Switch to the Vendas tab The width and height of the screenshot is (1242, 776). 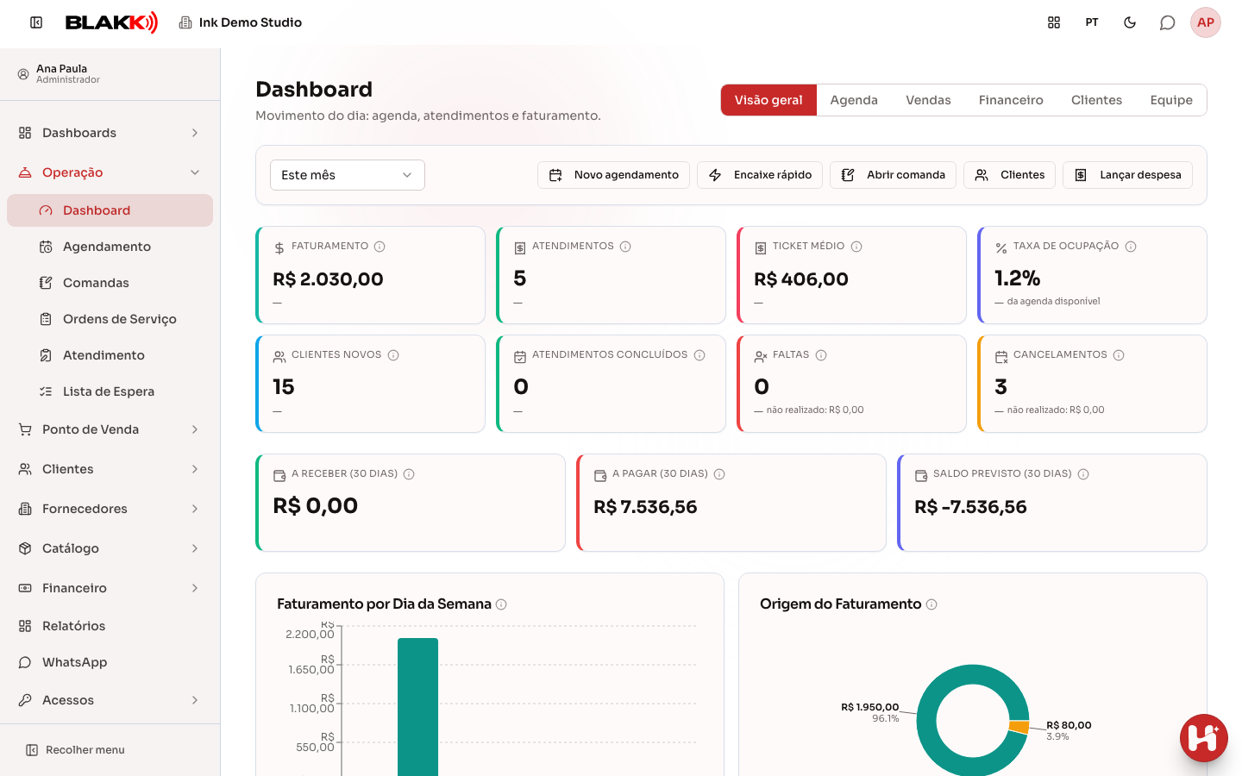click(928, 100)
